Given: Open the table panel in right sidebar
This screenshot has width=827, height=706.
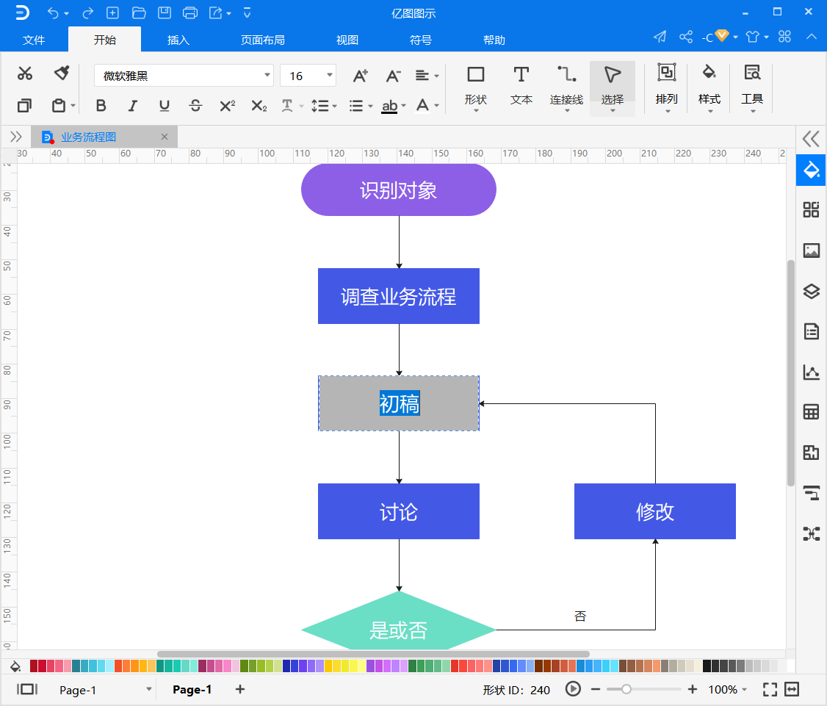Looking at the screenshot, I should tap(811, 412).
